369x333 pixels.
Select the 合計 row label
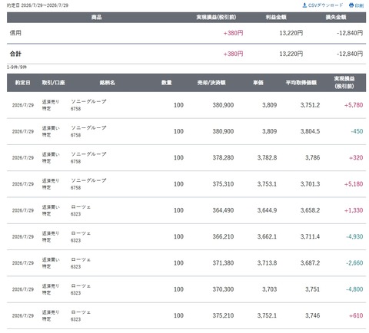click(15, 54)
